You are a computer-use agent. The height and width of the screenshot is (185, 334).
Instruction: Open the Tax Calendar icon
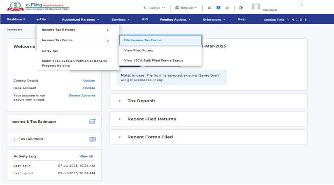click(x=93, y=139)
